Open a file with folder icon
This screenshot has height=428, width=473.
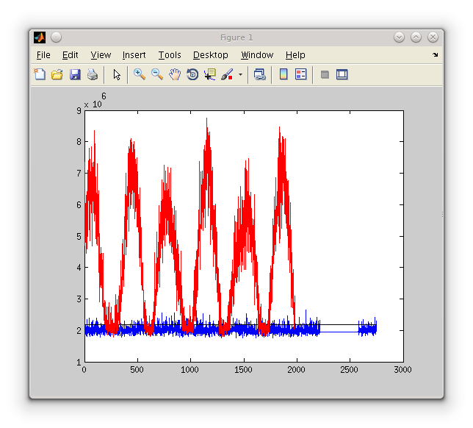coord(57,74)
